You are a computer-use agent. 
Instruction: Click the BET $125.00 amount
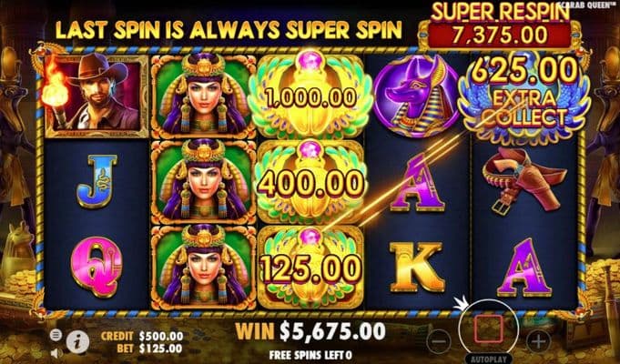point(142,349)
